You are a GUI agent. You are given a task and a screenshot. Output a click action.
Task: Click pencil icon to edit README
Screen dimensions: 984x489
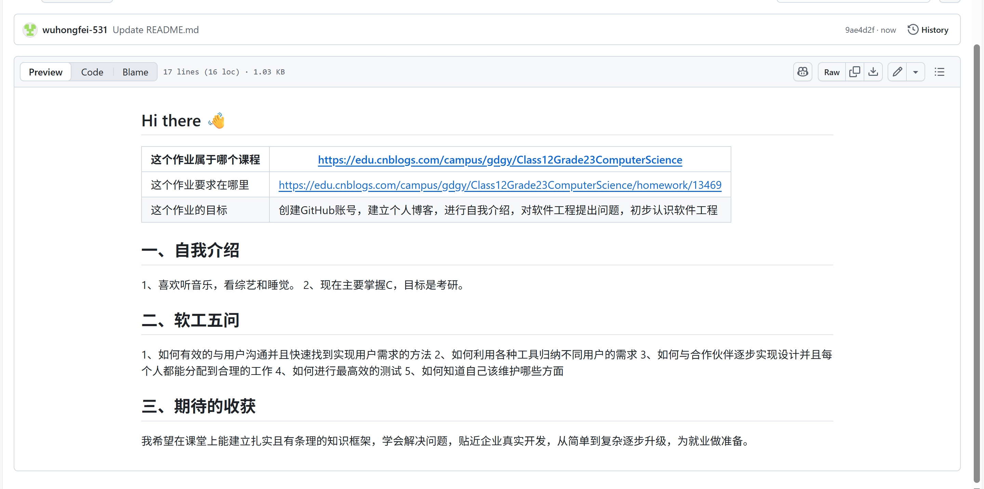(897, 72)
